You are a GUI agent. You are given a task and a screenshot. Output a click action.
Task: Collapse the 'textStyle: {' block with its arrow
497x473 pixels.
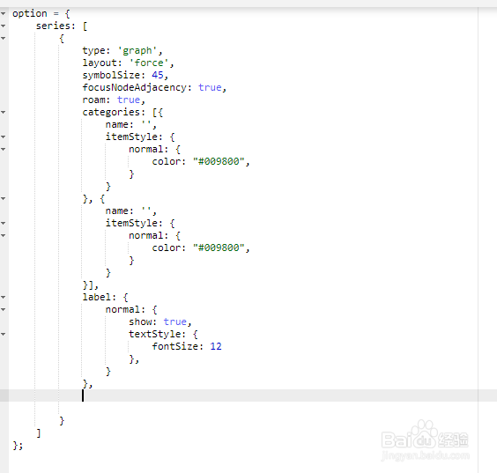coord(4,334)
